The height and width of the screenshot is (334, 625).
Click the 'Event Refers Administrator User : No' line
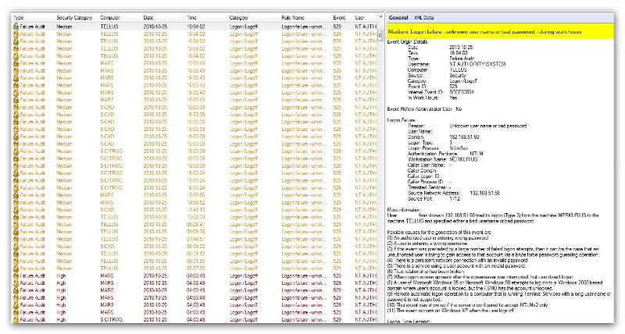point(424,108)
